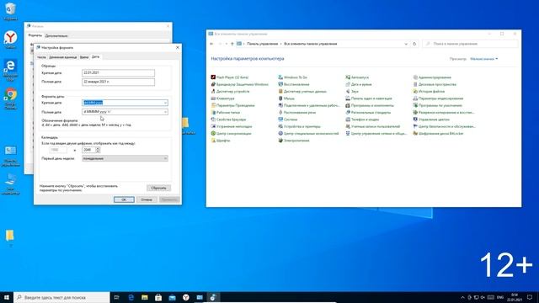Viewport: 539px width, 303px height.
Task: Click the Сбросить button
Action: [158, 188]
